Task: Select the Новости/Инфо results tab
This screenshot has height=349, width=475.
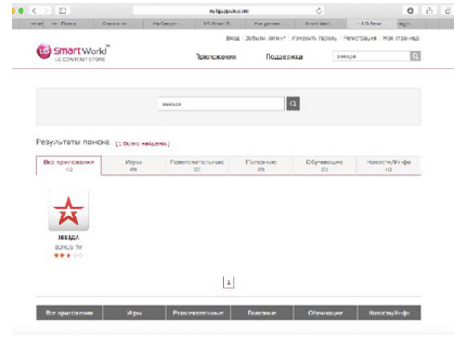Action: (388, 165)
